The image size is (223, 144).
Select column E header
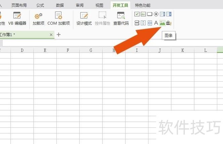tap(45, 50)
